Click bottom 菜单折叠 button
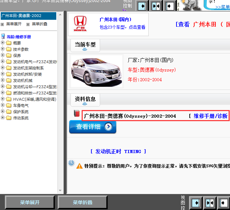Screen dimensions: 230x210 coord(83,202)
